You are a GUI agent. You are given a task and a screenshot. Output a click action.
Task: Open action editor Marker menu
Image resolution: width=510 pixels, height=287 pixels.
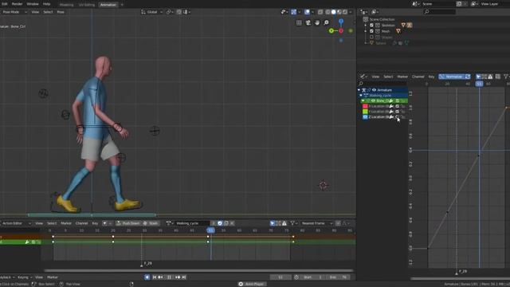click(x=66, y=223)
